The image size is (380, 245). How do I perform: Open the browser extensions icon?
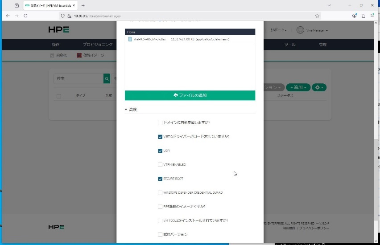click(363, 16)
